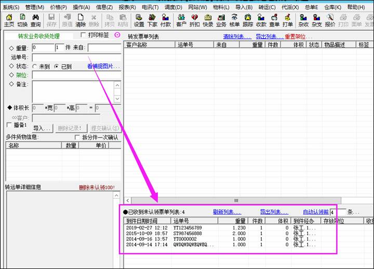Click the left arrow of horizontal scrollbar
The height and width of the screenshot is (269, 374).
point(128,200)
